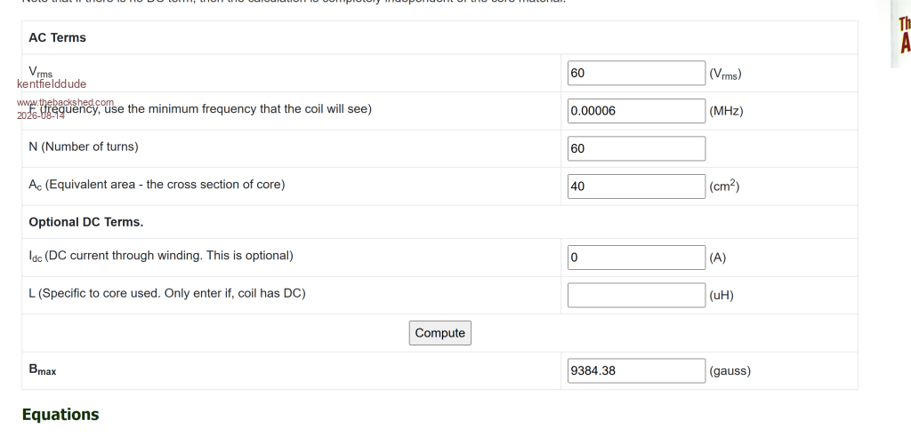Click the (MHz) unit label
This screenshot has width=911, height=436.
726,111
